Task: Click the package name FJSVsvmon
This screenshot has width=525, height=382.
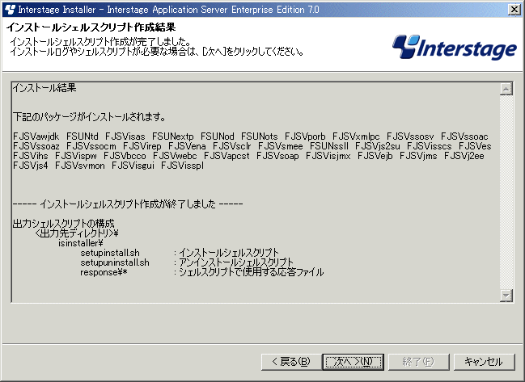Action: click(x=80, y=166)
